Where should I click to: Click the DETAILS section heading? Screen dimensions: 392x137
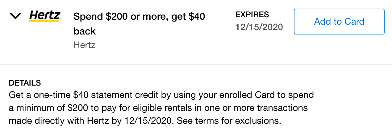click(x=25, y=83)
